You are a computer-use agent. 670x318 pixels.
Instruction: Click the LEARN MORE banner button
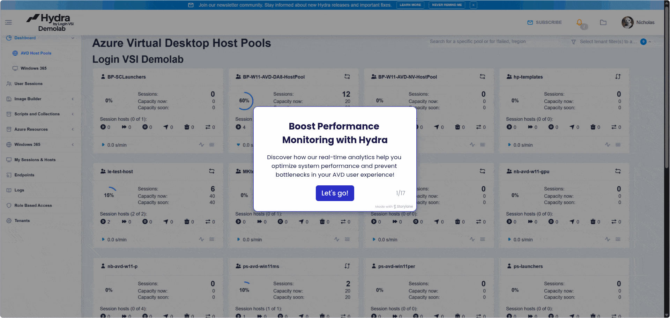(410, 5)
